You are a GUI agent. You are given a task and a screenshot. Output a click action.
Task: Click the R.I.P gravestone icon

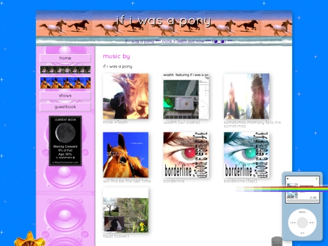tap(277, 241)
